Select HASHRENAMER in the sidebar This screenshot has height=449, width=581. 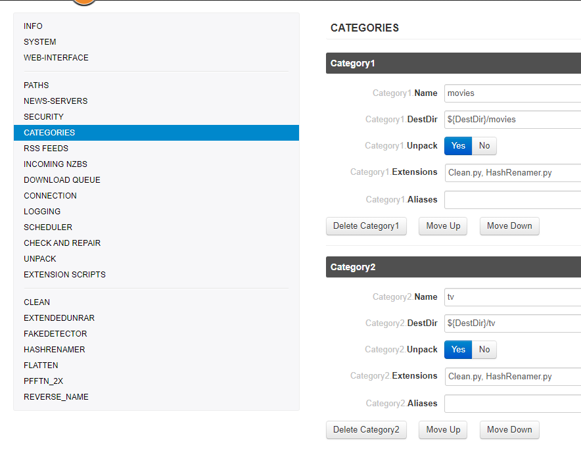[54, 350]
